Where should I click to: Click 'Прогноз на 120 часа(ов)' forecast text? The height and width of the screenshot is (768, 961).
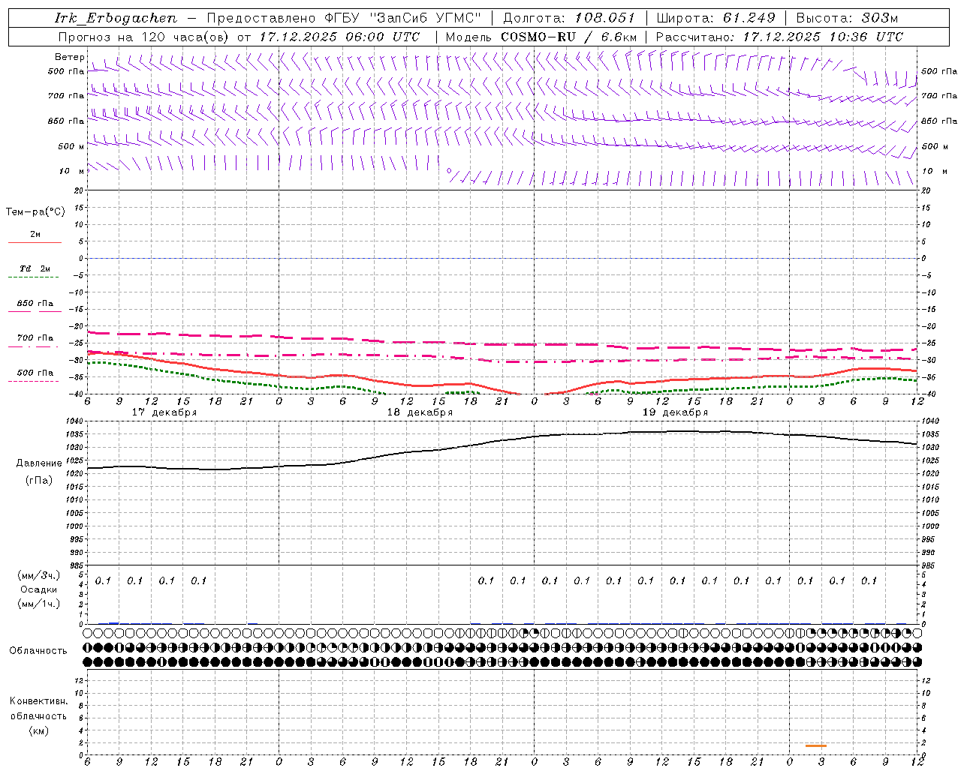click(x=145, y=37)
